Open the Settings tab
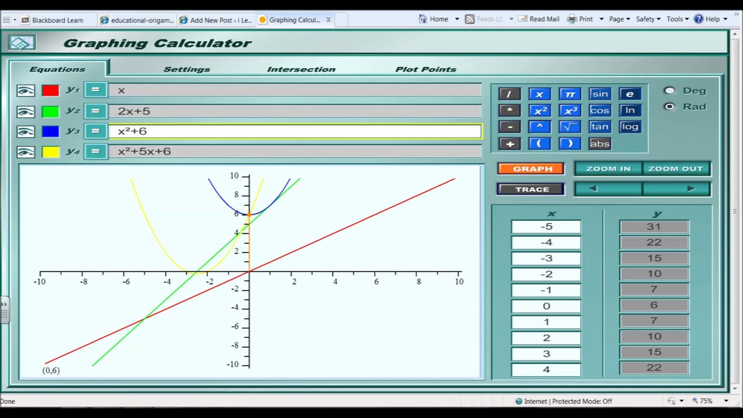Viewport: 743px width, 418px height. 186,69
